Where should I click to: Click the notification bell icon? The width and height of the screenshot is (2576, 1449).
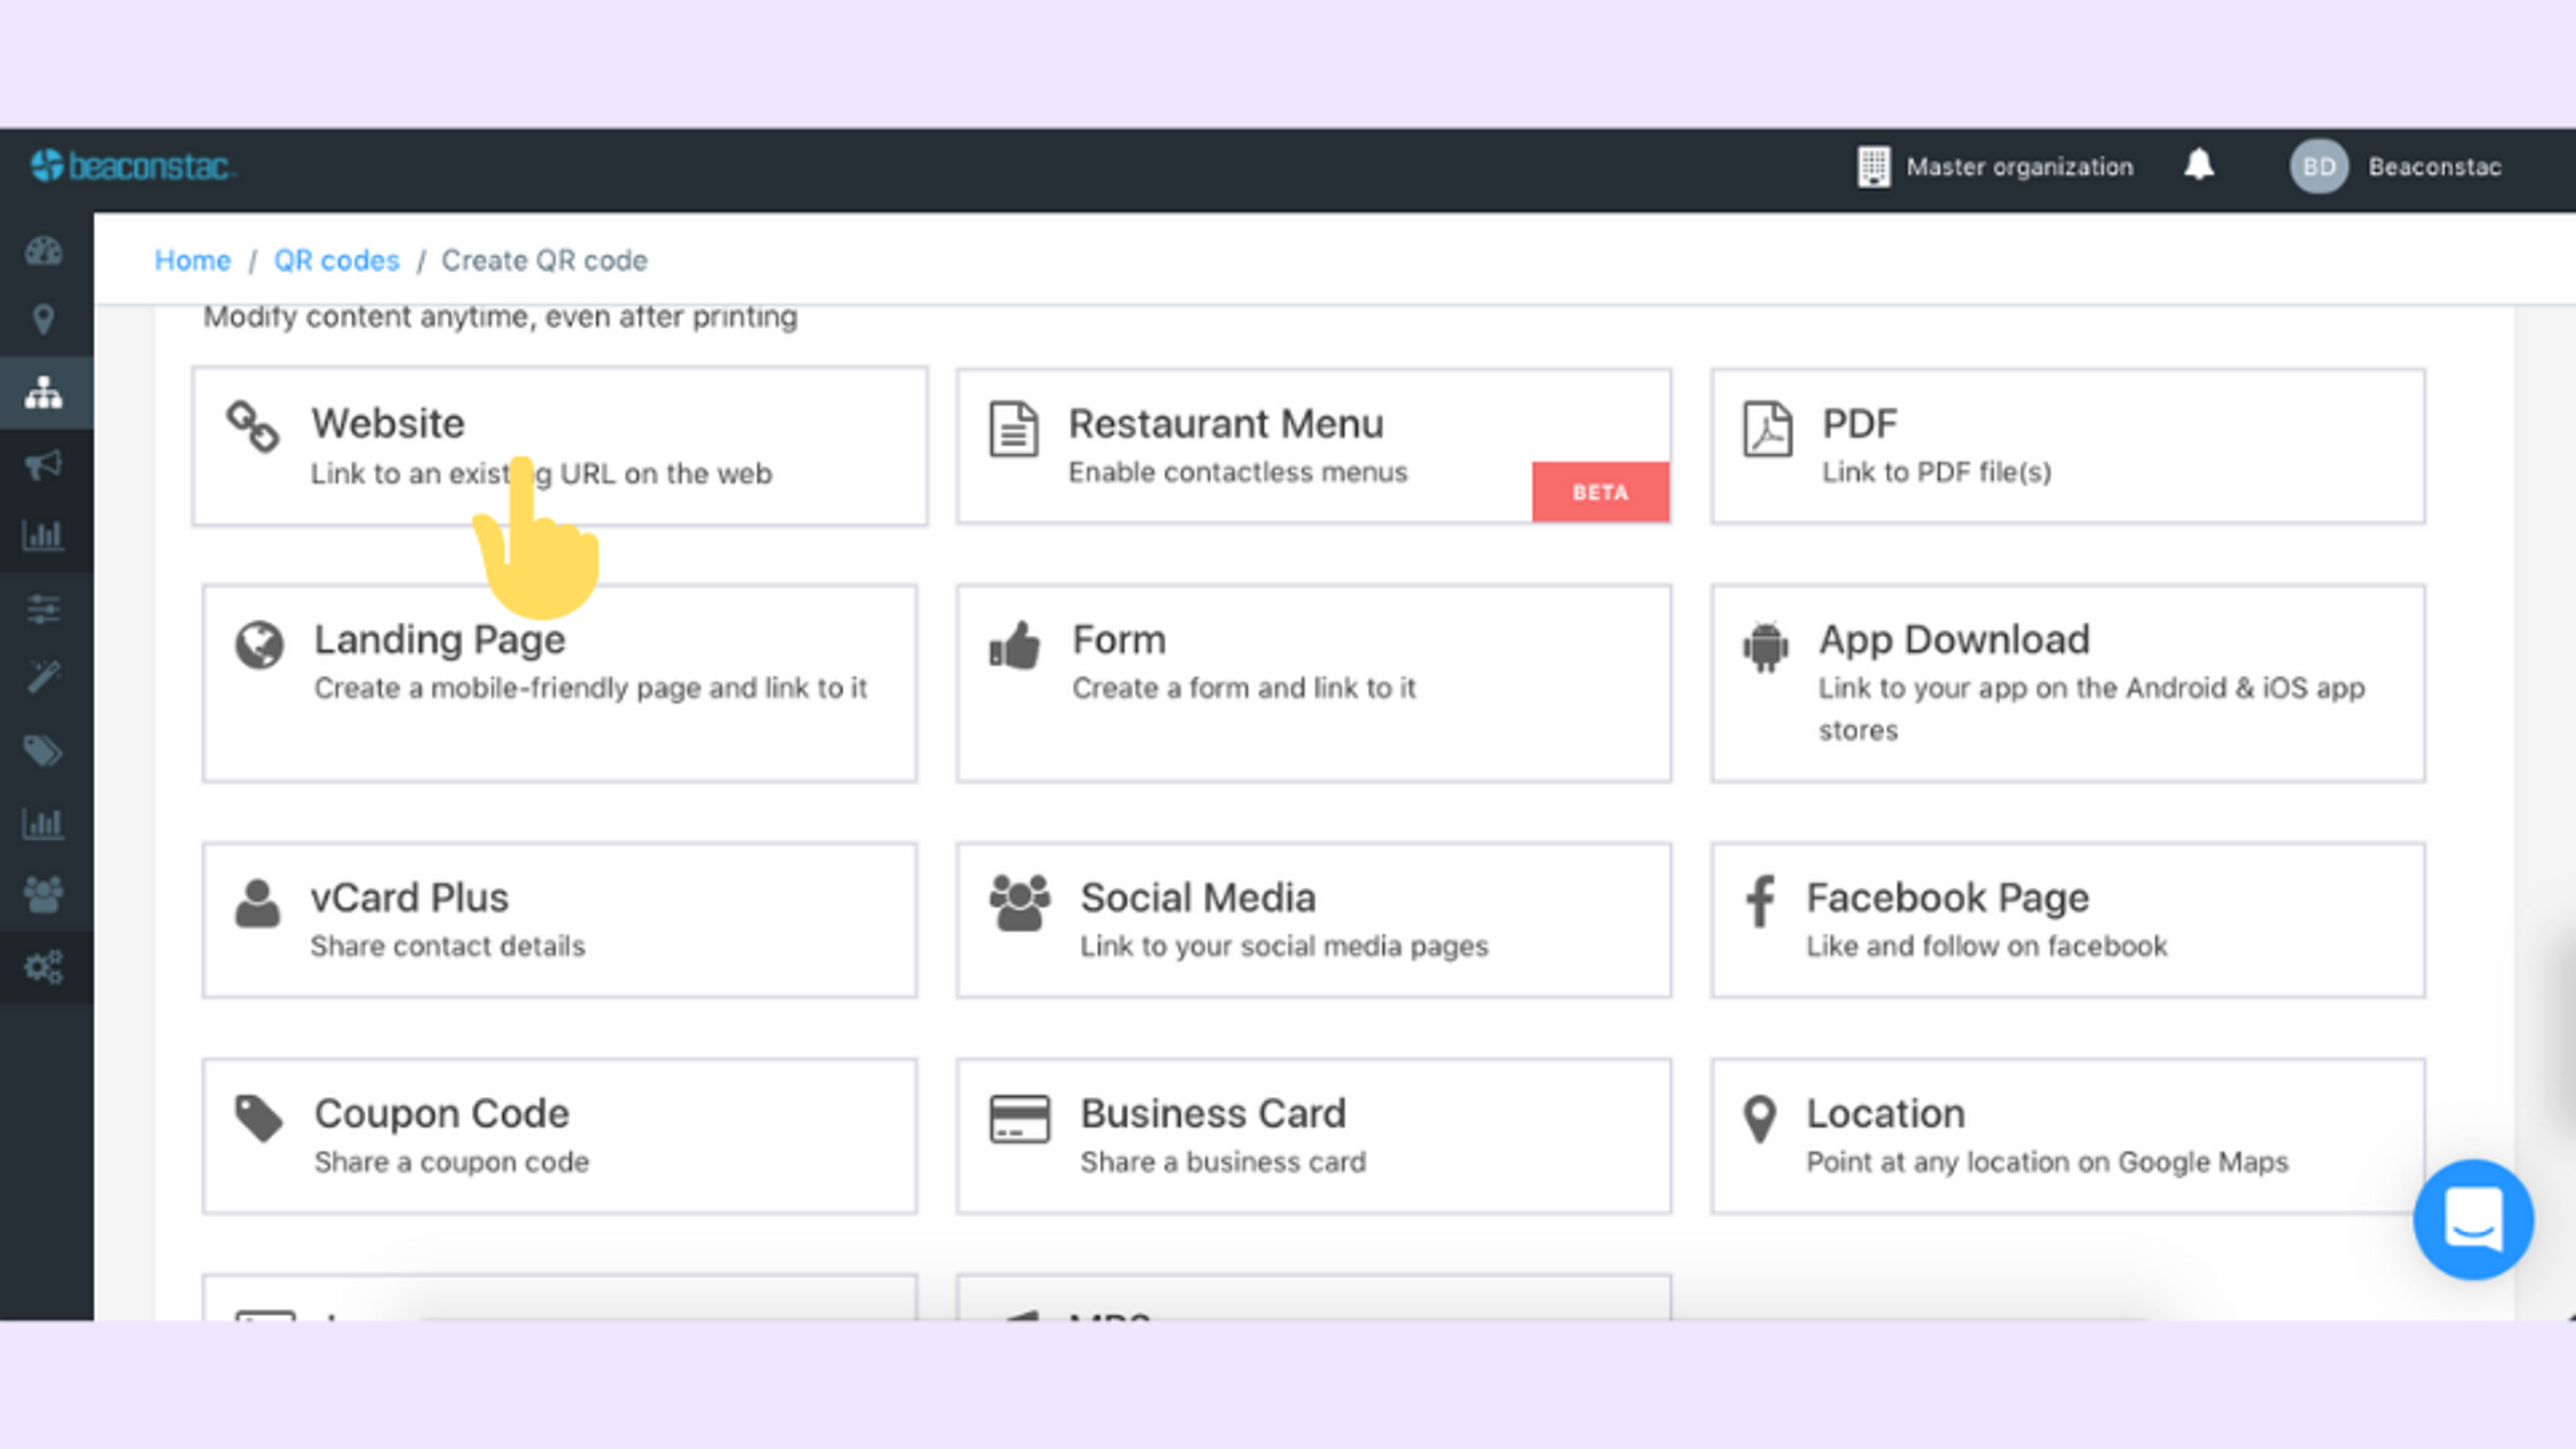[x=2198, y=165]
